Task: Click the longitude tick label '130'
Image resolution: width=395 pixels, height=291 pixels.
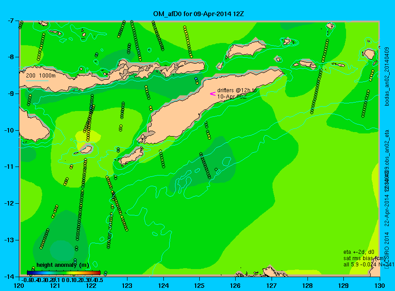Action: coord(380,286)
